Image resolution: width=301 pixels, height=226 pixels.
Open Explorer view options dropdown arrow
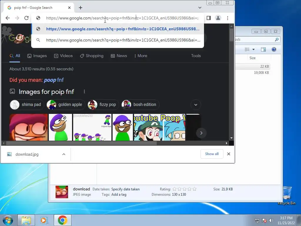(x=253, y=49)
